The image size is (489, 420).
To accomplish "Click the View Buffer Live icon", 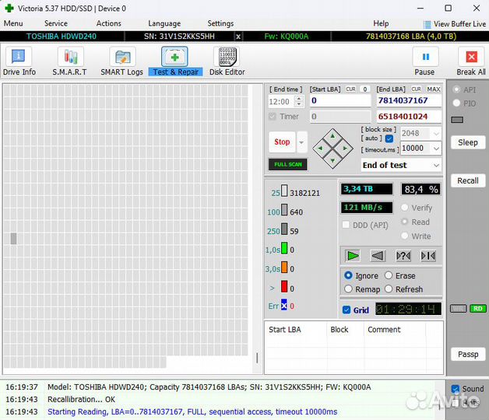I will click(x=427, y=24).
